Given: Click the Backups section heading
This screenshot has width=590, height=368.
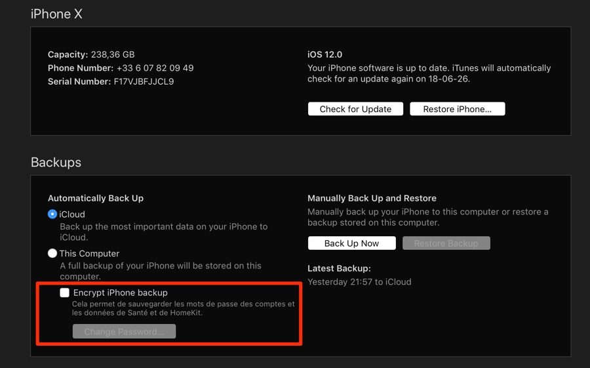Looking at the screenshot, I should [56, 162].
